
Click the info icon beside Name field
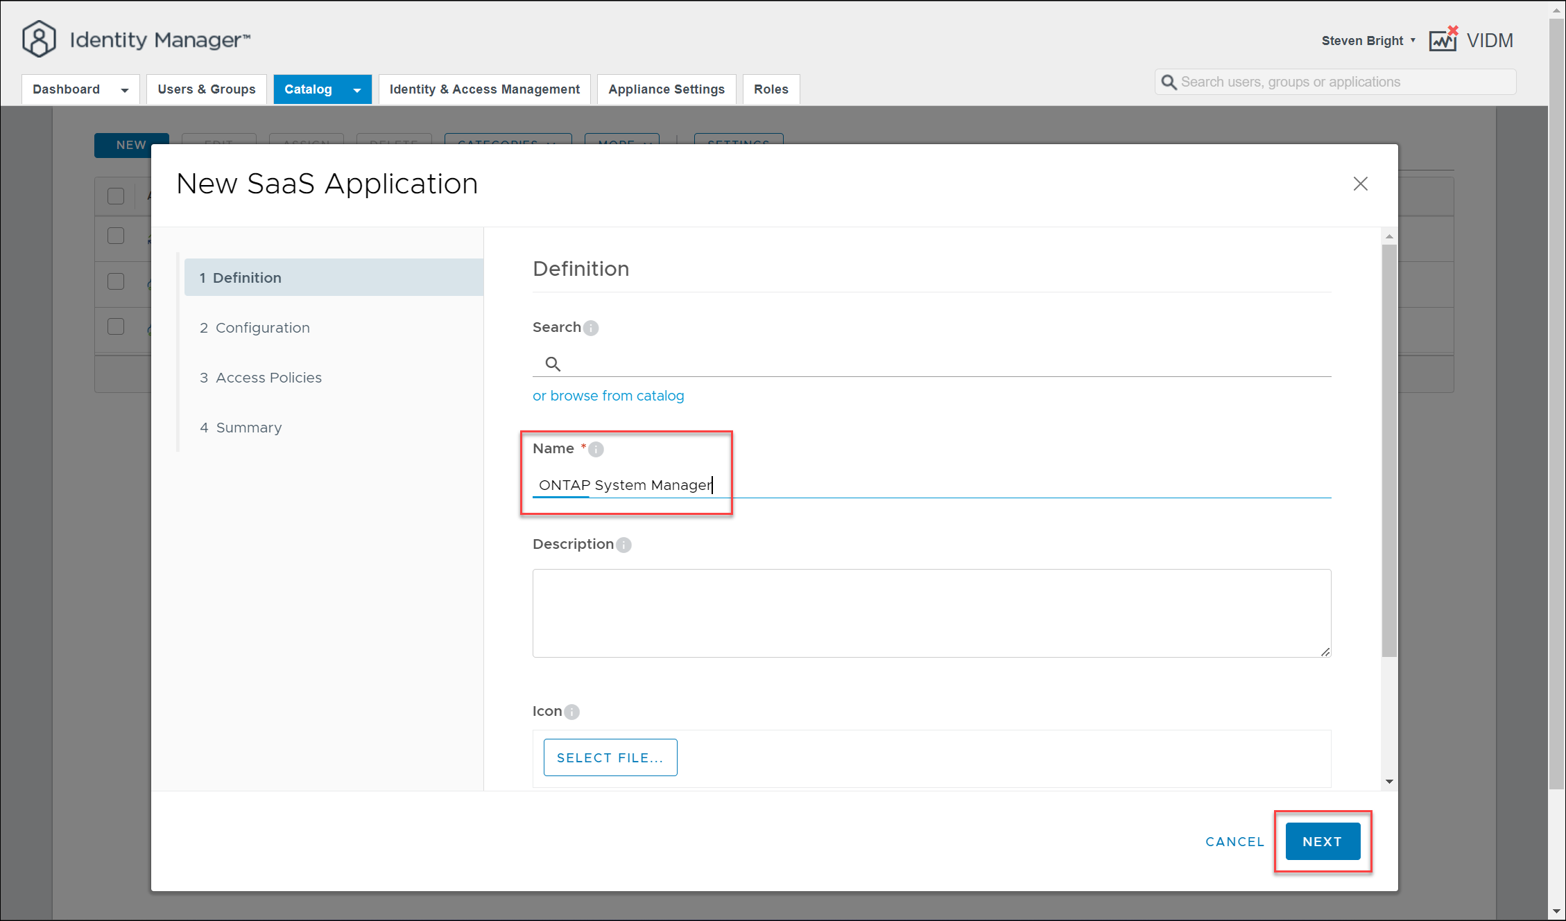596,449
